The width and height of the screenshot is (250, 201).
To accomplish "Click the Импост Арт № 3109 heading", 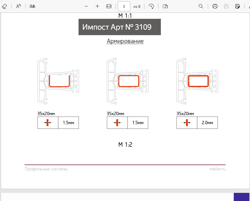I will coord(119,27).
